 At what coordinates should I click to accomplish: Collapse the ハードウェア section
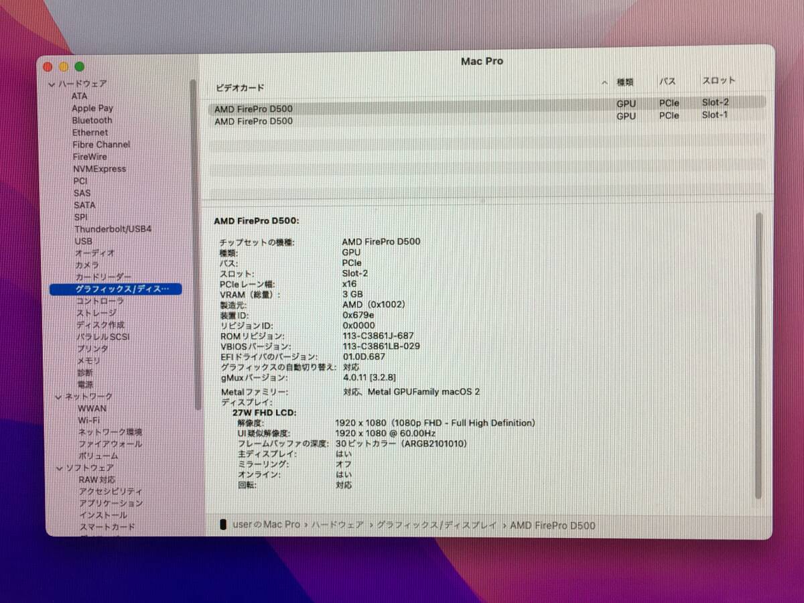click(x=52, y=84)
